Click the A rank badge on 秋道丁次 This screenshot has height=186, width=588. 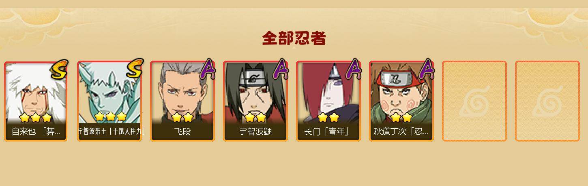427,69
